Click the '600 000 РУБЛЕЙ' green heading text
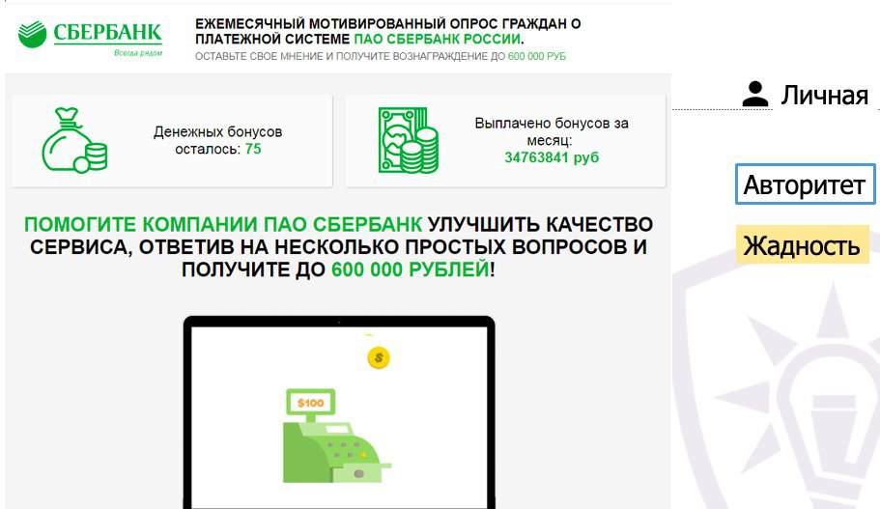Screen dimensions: 880x509 point(411,269)
